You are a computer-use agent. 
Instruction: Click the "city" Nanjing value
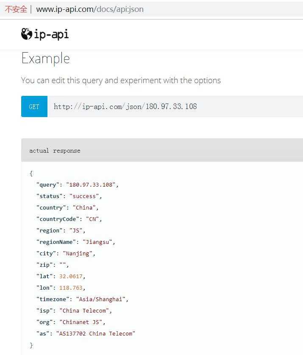point(78,253)
